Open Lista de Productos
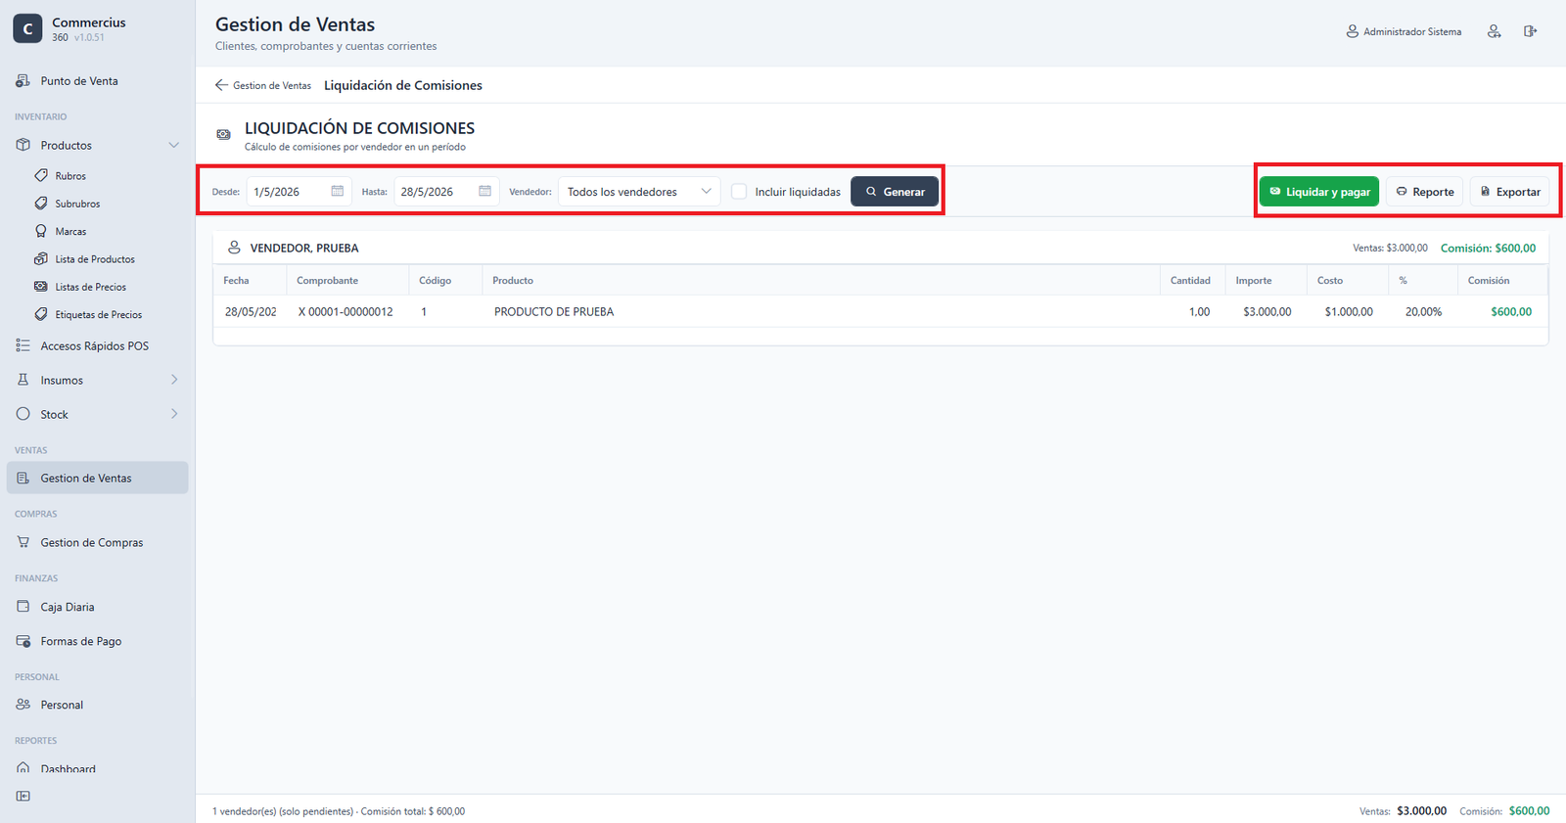Image resolution: width=1566 pixels, height=823 pixels. [95, 259]
